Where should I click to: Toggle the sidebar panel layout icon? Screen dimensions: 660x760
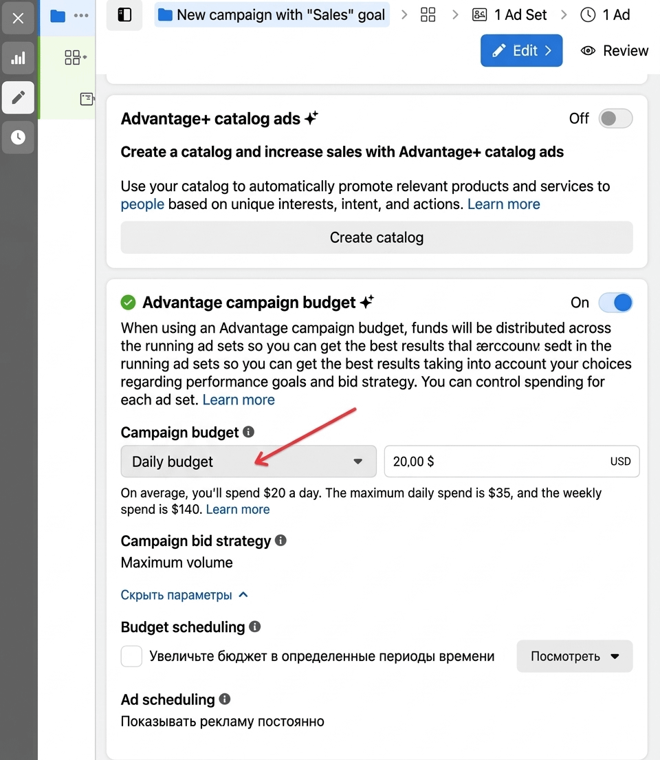pyautogui.click(x=124, y=15)
